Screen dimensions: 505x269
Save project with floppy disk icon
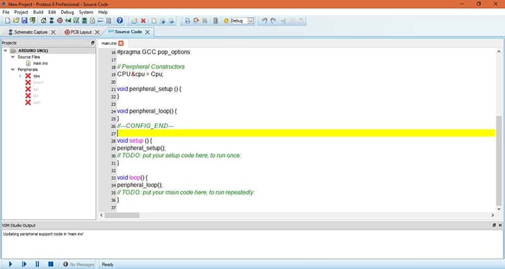point(25,21)
